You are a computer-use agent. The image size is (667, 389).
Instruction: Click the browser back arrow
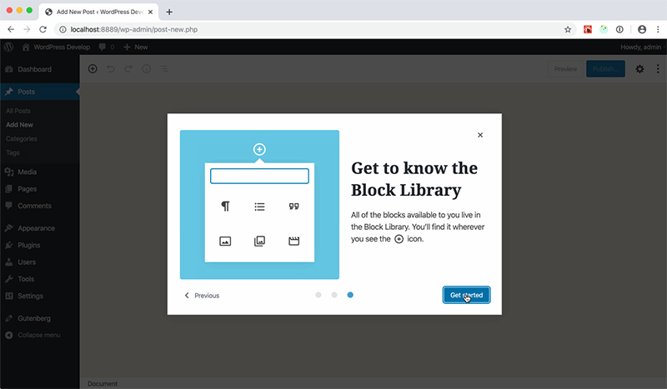click(x=11, y=29)
